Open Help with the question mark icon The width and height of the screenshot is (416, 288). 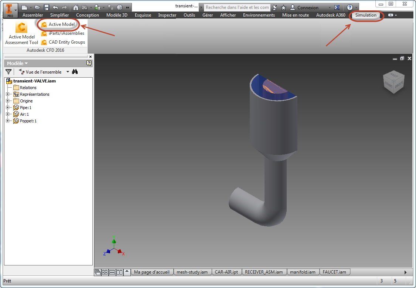[350, 7]
